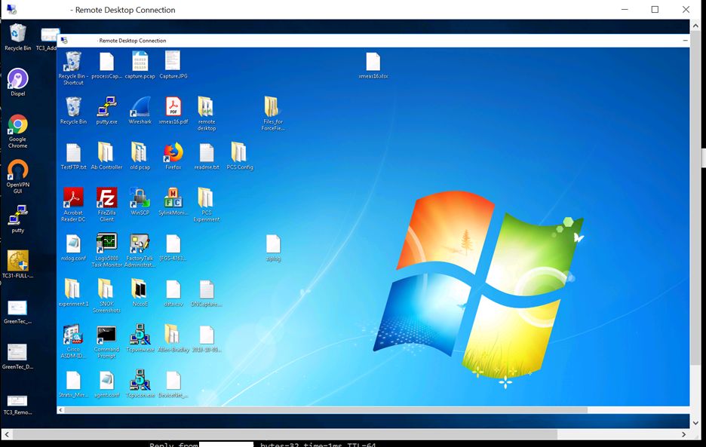Open the Ab Controller folder

coord(106,156)
